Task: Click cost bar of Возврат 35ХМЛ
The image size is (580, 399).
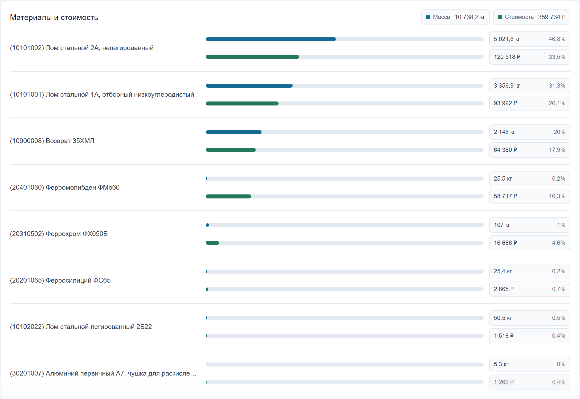Action: [345, 150]
